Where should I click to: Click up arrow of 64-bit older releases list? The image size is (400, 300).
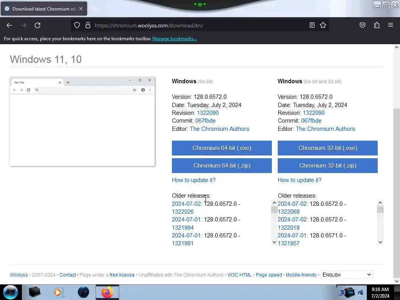click(274, 203)
